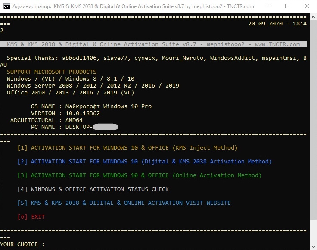Click the YOUR CHOICE input prompt
This screenshot has width=317, height=250.
[22, 244]
